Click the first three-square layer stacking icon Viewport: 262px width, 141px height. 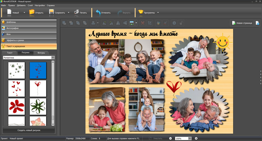click(x=78, y=23)
